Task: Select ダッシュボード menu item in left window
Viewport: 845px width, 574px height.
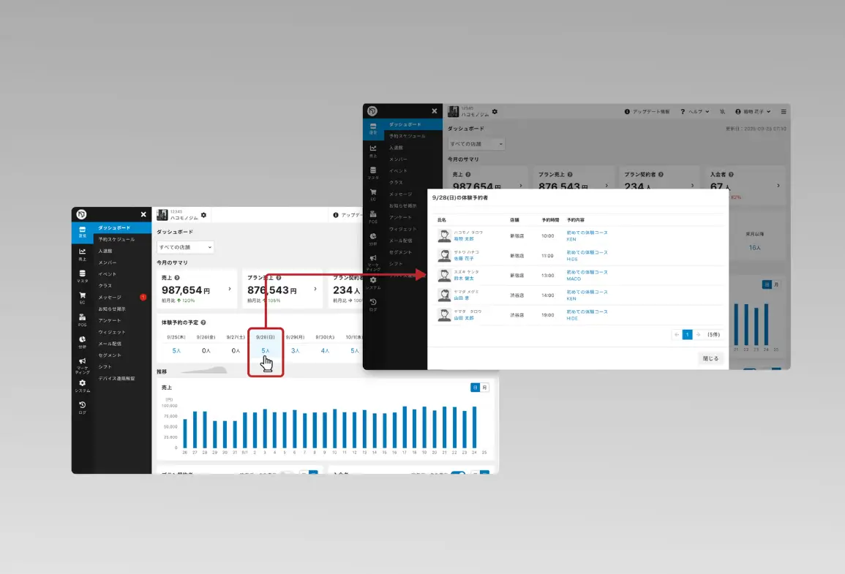Action: 122,227
